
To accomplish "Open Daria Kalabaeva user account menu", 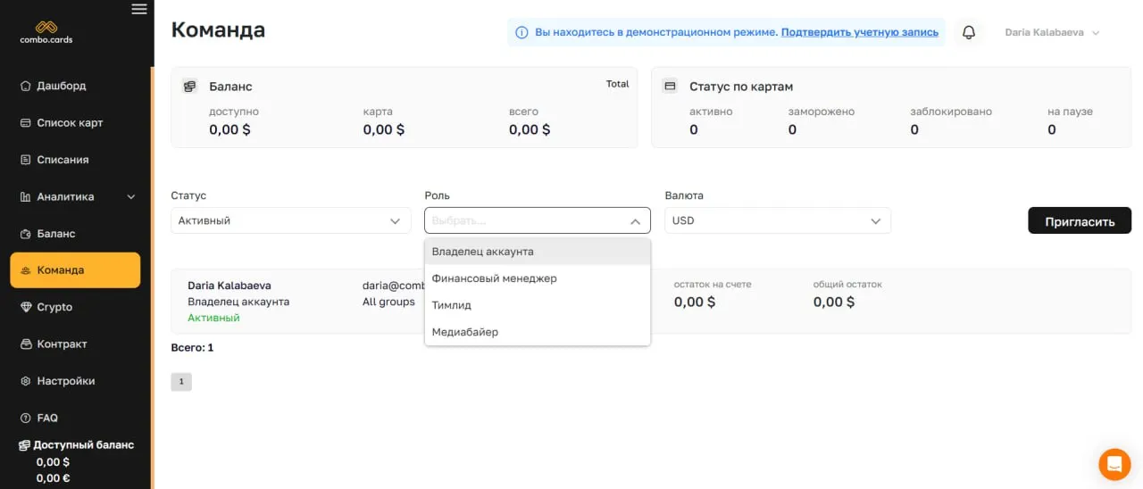I will point(1051,32).
